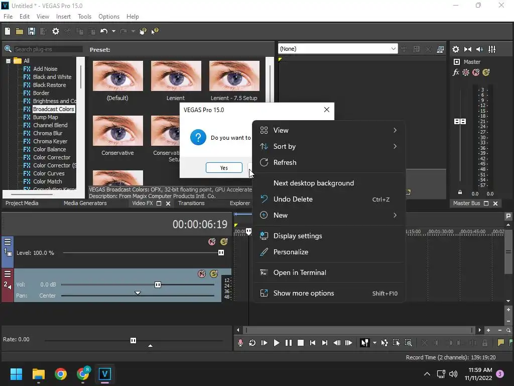
Task: Open the preview project dropdown showing (None)
Action: pos(338,49)
